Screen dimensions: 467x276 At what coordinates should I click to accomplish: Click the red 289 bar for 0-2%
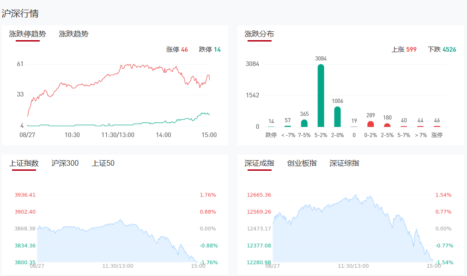tap(370, 124)
